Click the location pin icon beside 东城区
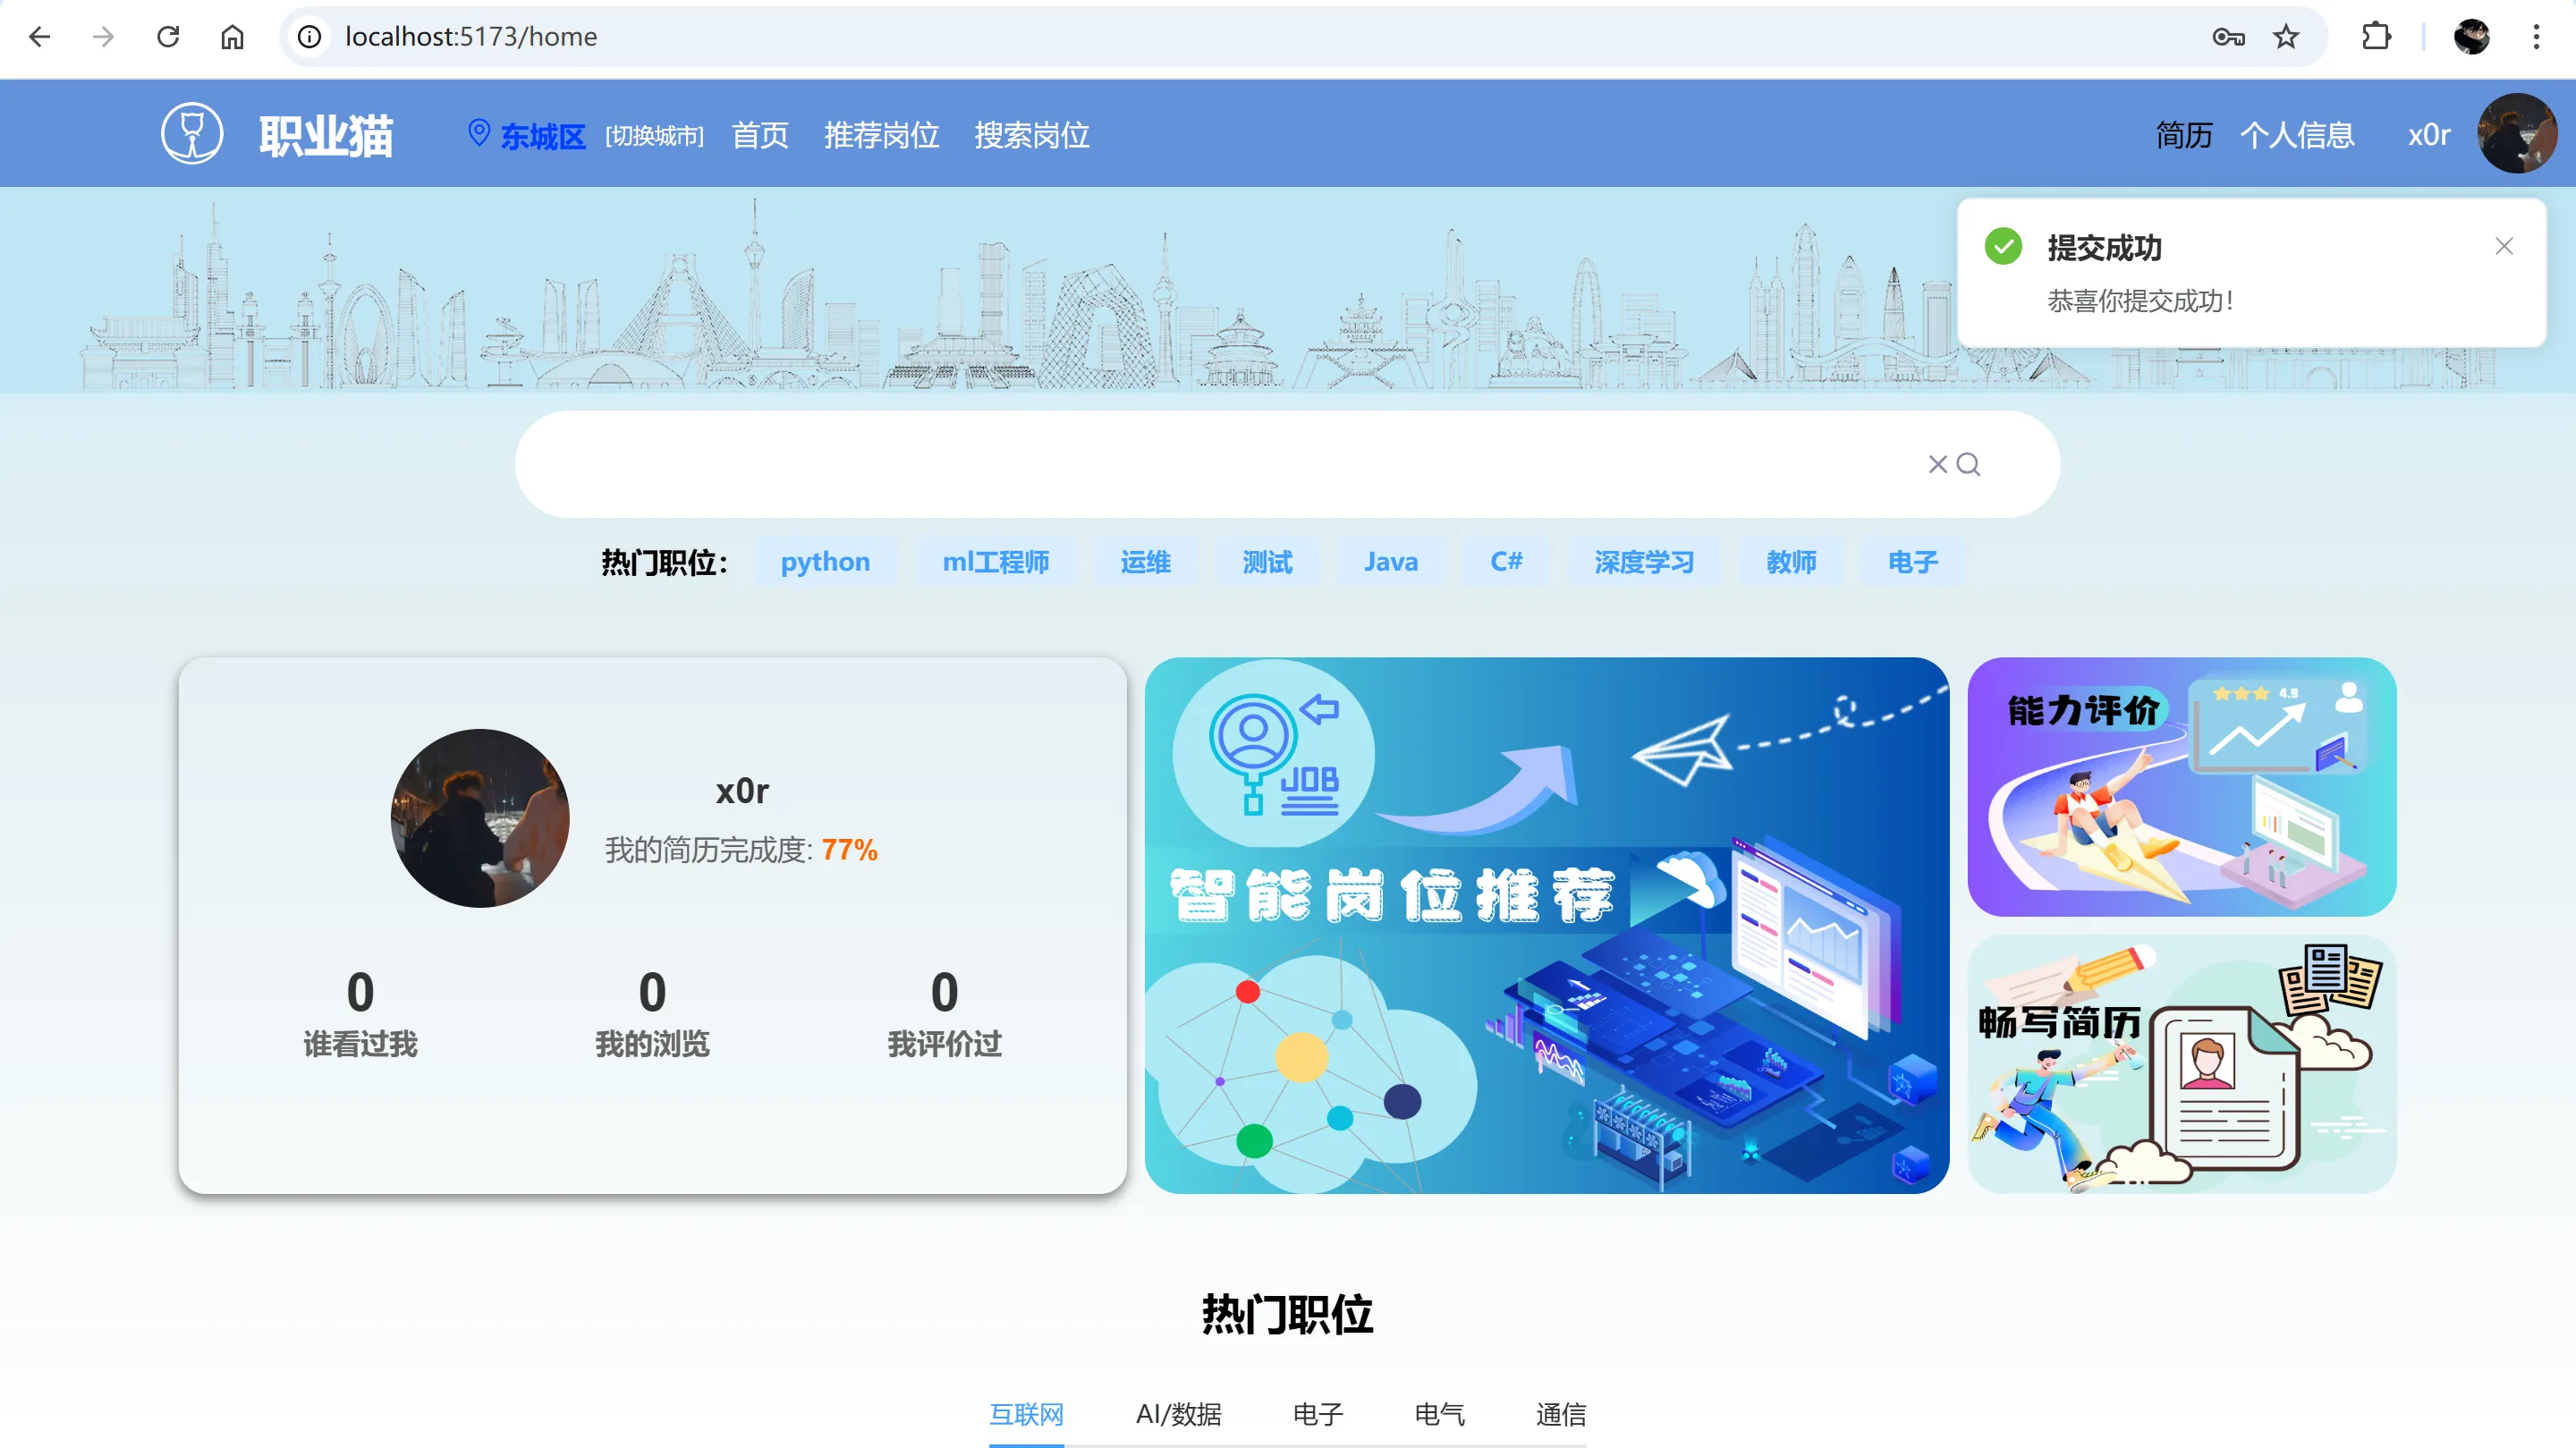2576x1448 pixels. [x=479, y=132]
